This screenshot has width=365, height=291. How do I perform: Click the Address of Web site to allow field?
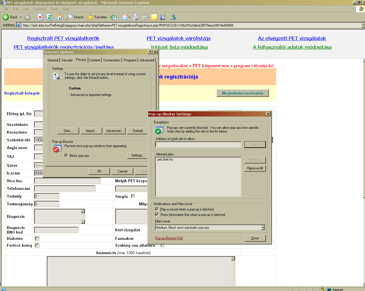(x=198, y=145)
